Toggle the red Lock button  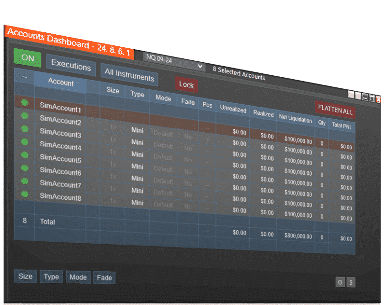[186, 85]
